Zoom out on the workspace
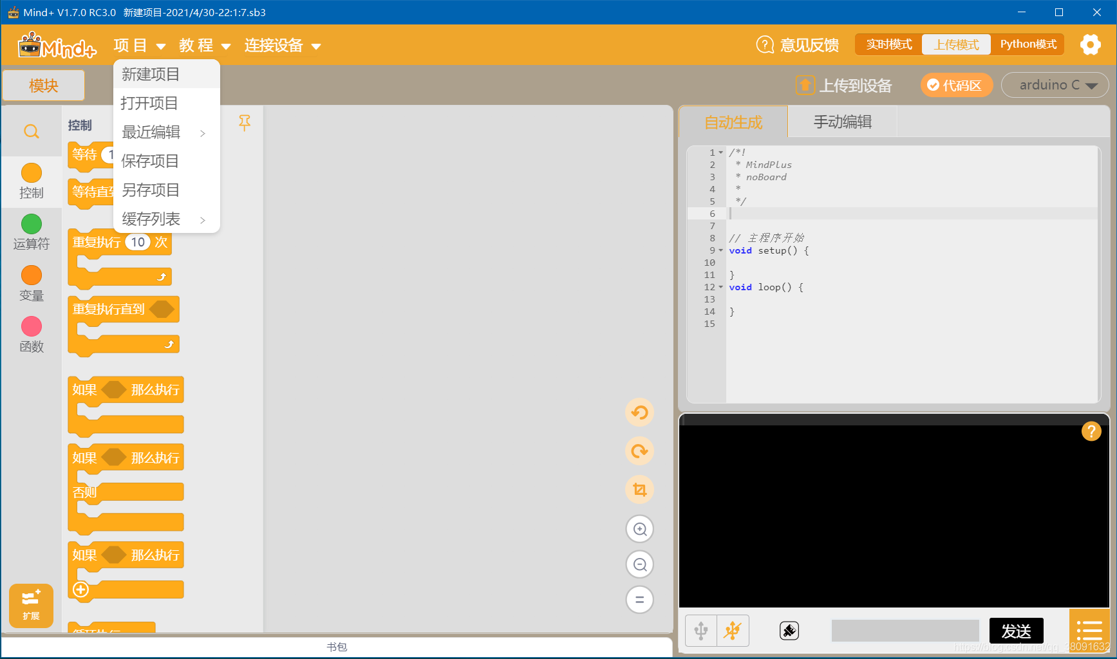 coord(640,564)
